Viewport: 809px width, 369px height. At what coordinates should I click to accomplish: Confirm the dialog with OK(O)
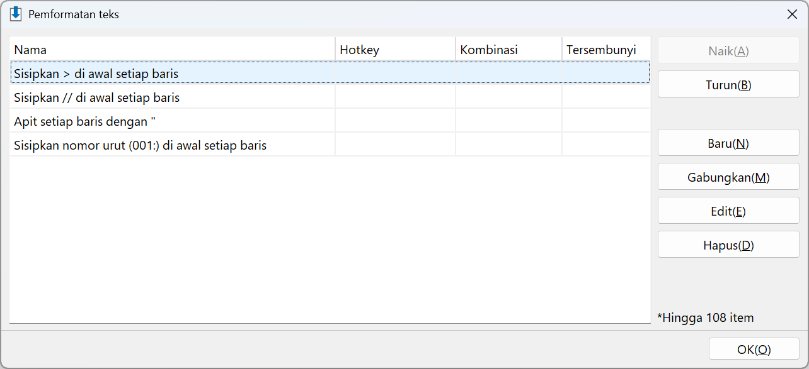coord(754,350)
